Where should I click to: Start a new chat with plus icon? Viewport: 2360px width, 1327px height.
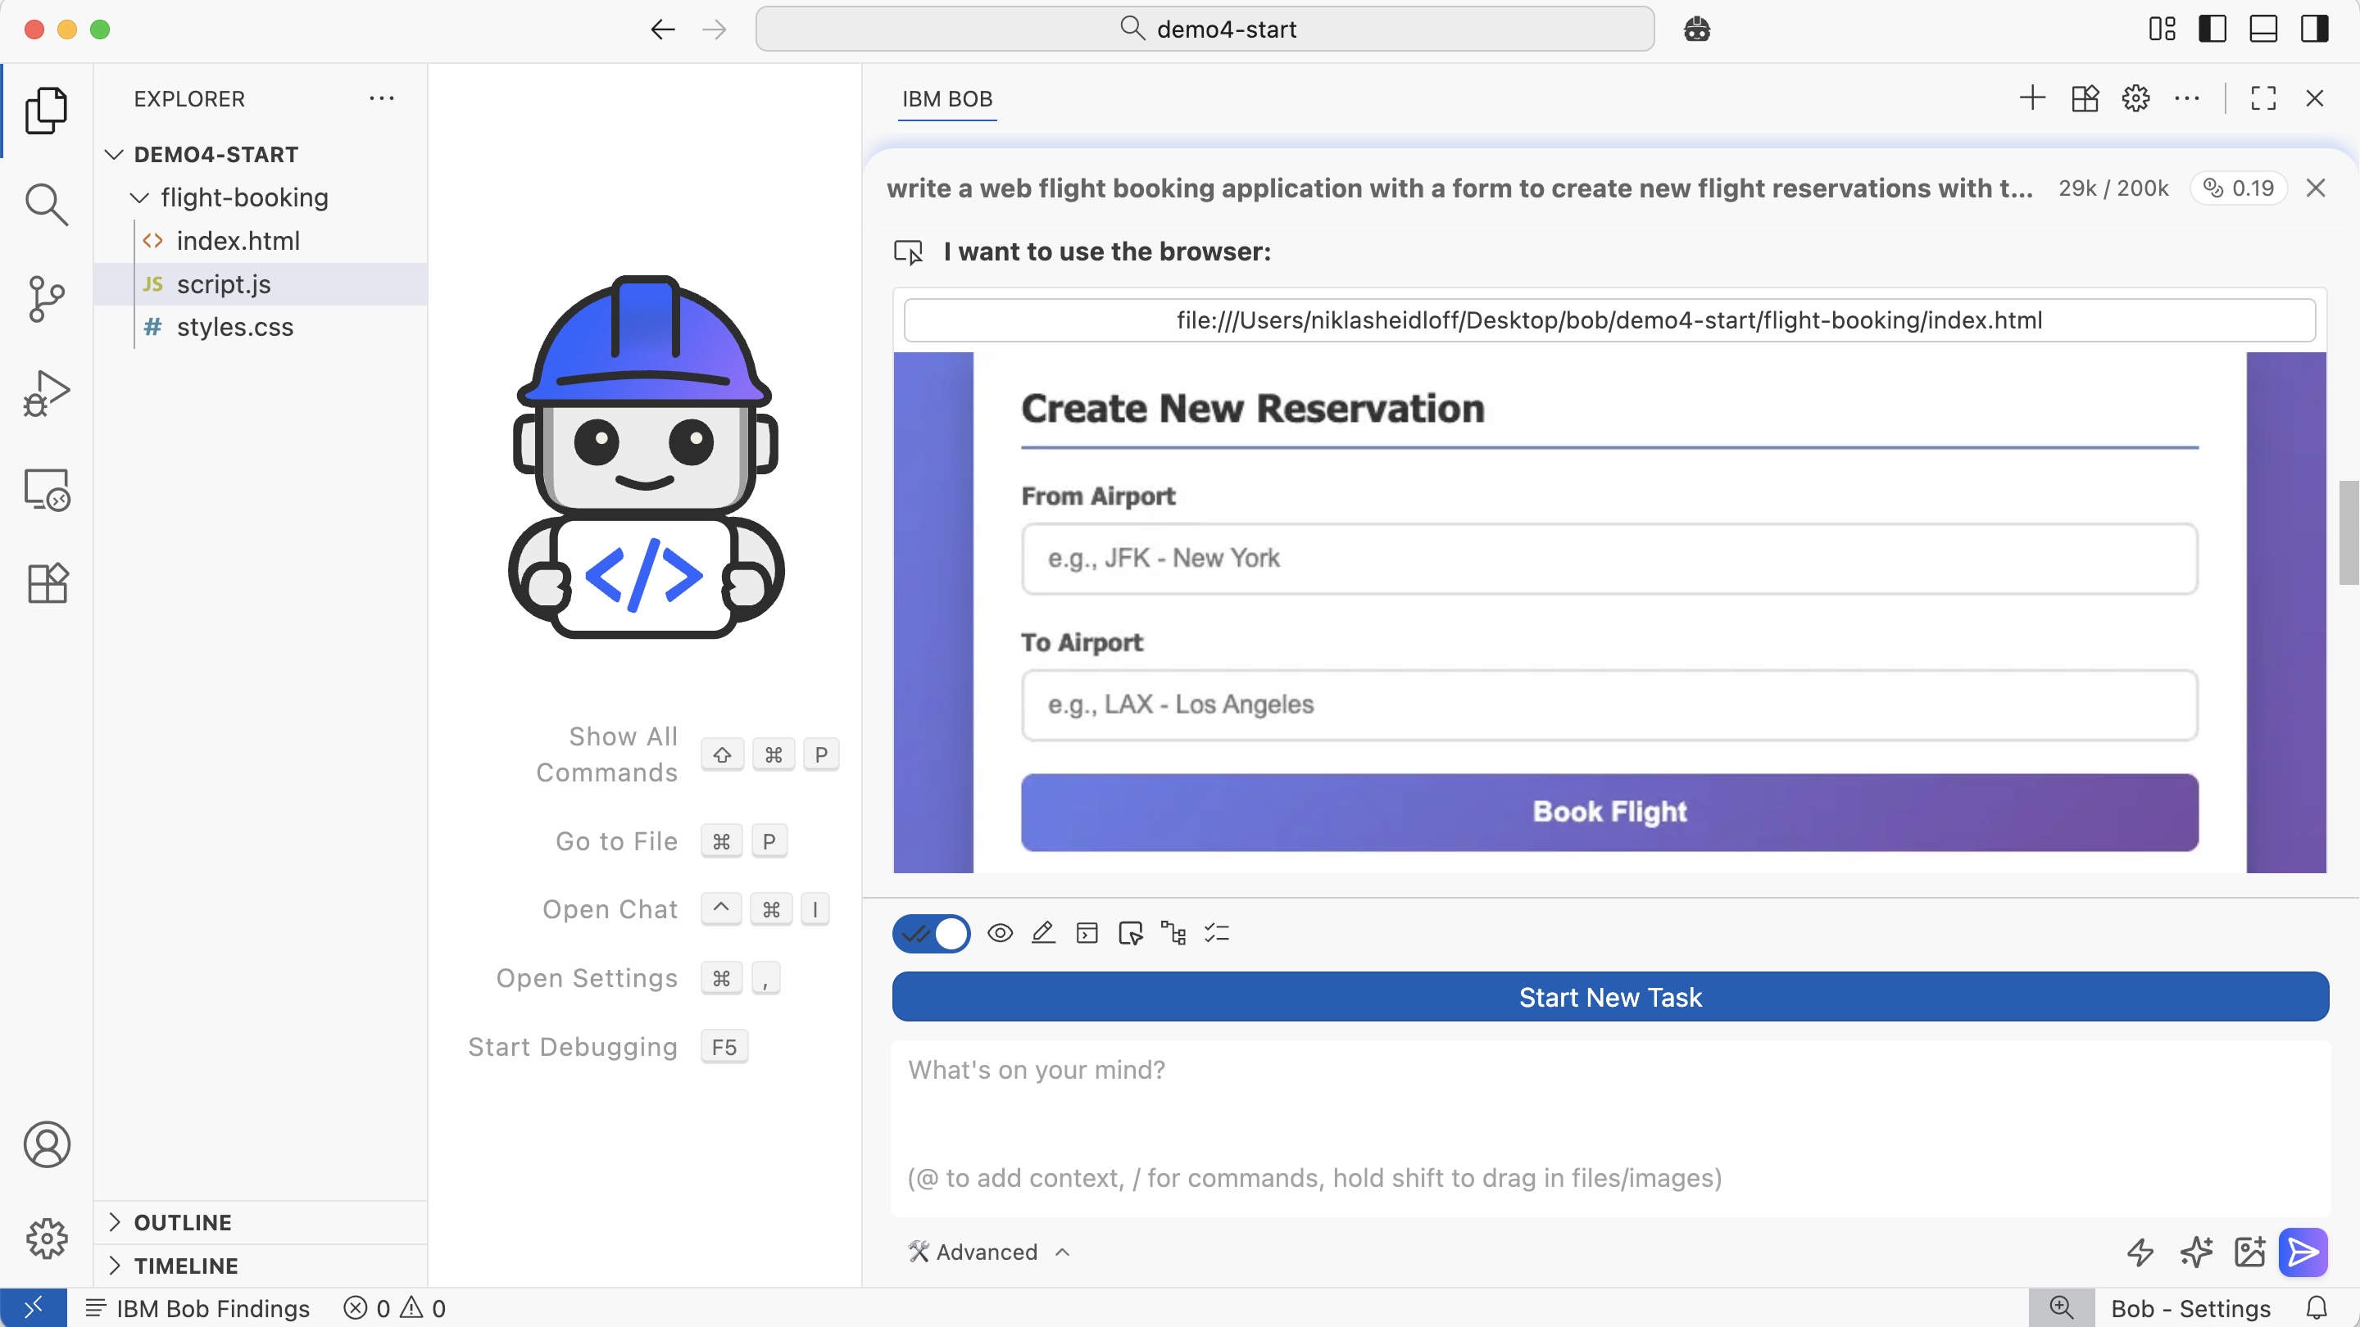coord(2032,98)
